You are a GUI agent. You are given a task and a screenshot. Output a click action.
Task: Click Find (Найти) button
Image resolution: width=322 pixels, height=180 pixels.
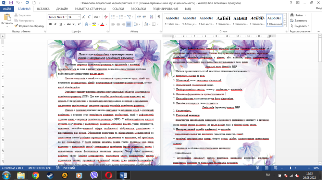(297, 15)
